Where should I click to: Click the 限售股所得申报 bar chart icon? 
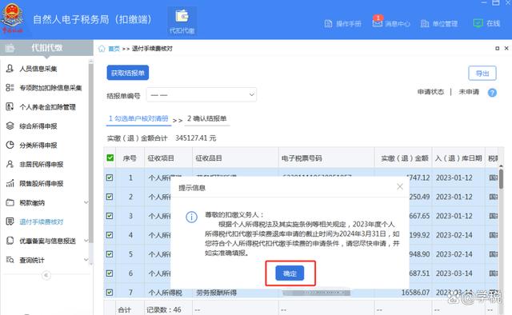point(10,183)
